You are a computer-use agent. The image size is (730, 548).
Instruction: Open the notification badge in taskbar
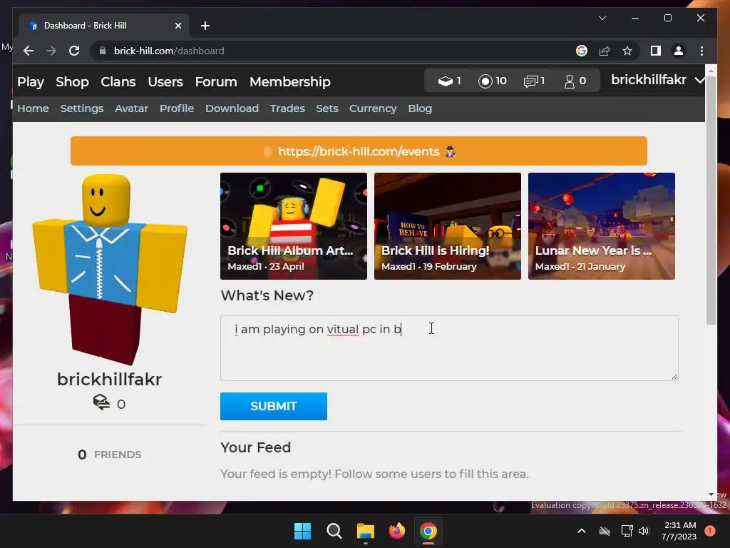[710, 531]
